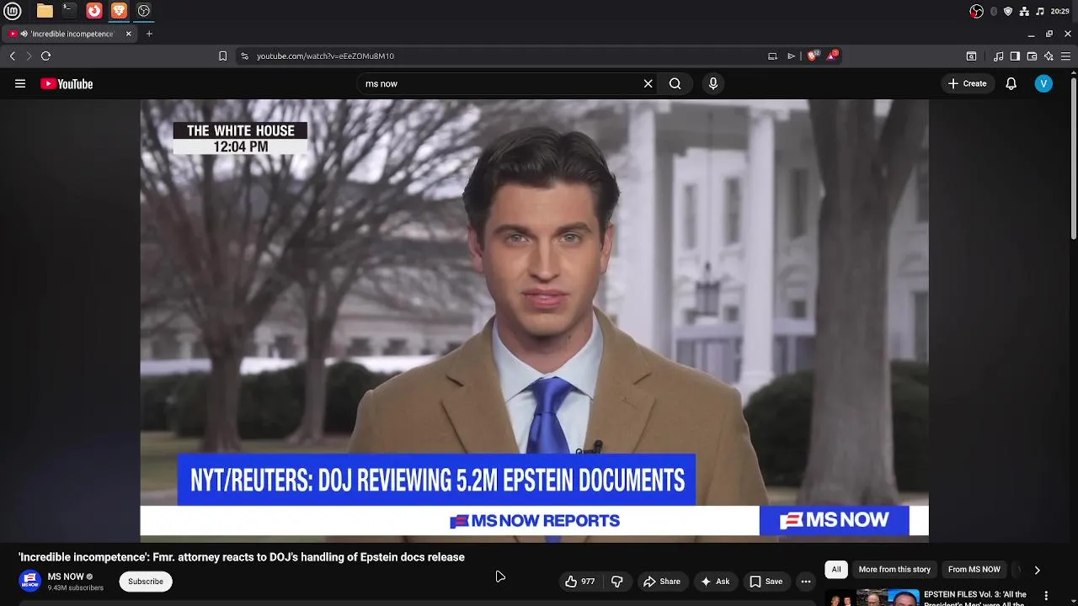Open a new browser tab

(x=149, y=34)
